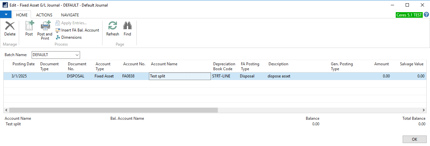Select the Account Name cell 'Test split'

180,76
